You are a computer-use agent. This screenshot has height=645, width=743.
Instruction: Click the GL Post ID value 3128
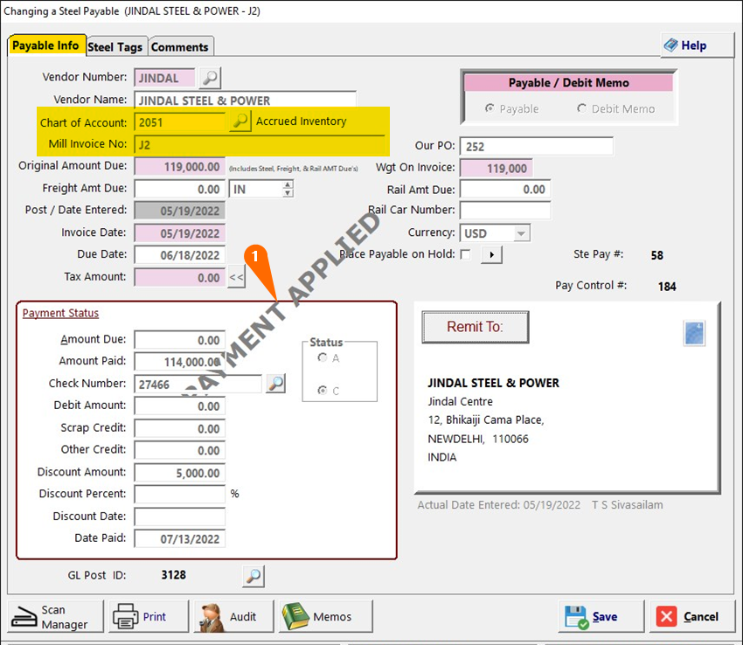pos(173,575)
